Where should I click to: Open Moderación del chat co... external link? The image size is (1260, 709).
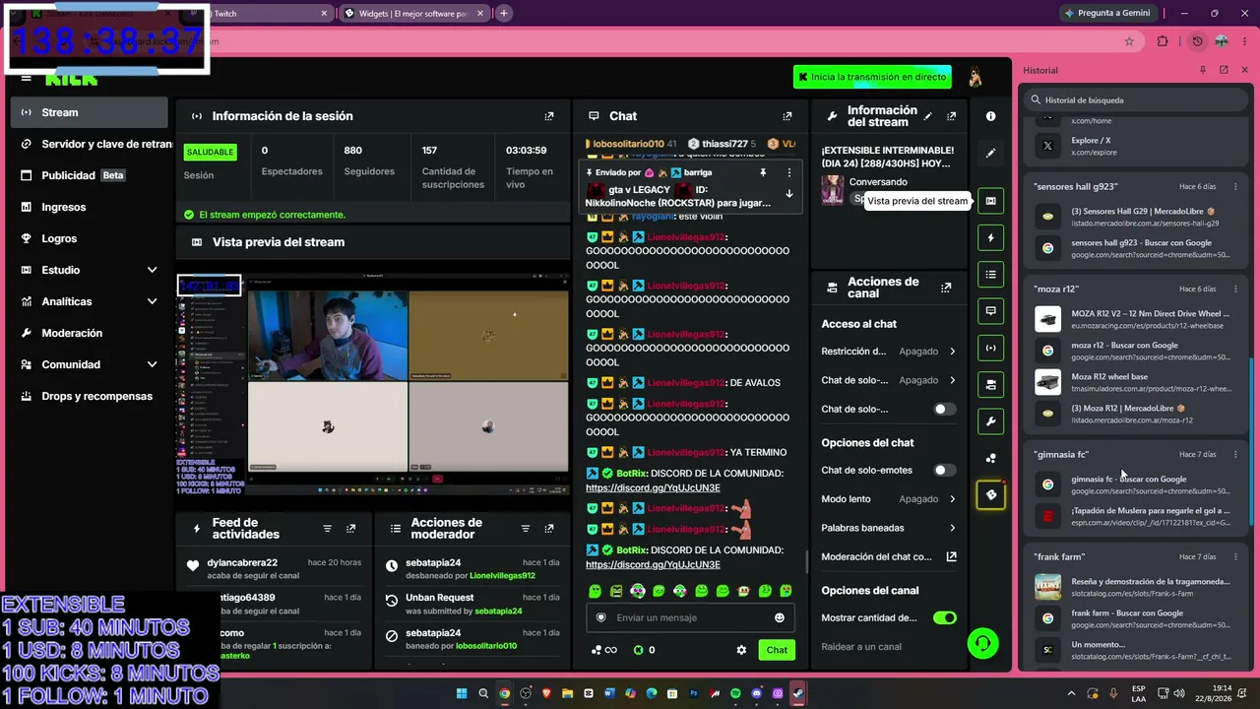tap(951, 556)
